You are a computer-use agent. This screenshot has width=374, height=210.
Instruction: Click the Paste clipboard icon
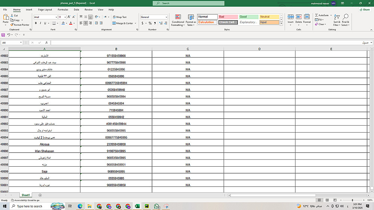tap(6, 18)
